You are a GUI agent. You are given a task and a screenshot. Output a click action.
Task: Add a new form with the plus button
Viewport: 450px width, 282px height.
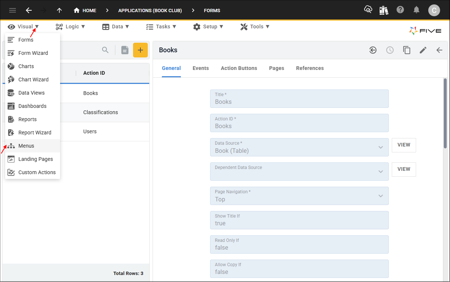click(140, 50)
